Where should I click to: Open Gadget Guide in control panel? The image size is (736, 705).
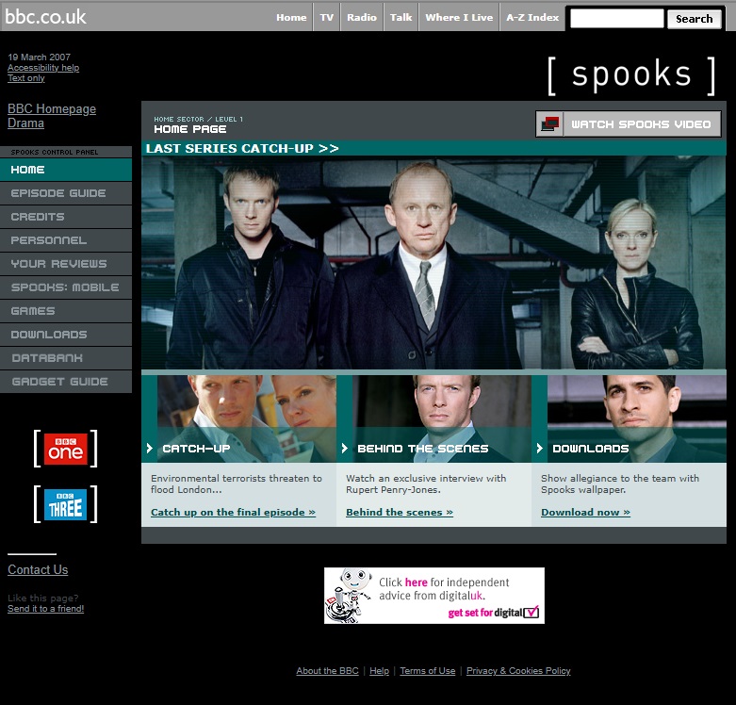[66, 382]
